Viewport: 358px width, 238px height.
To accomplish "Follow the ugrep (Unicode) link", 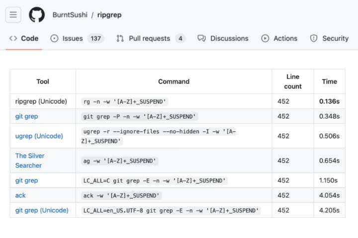I will point(39,136).
